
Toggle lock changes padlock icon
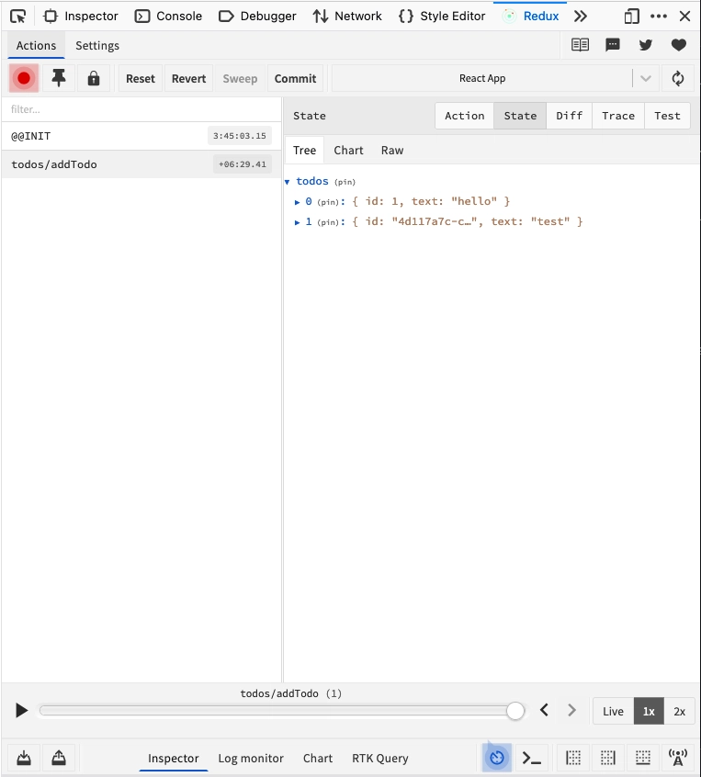[x=93, y=78]
